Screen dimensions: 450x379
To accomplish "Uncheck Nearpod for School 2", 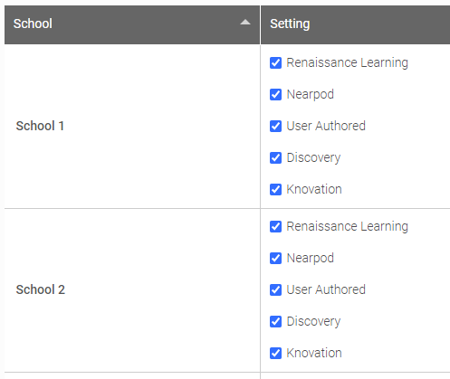I will click(x=275, y=258).
